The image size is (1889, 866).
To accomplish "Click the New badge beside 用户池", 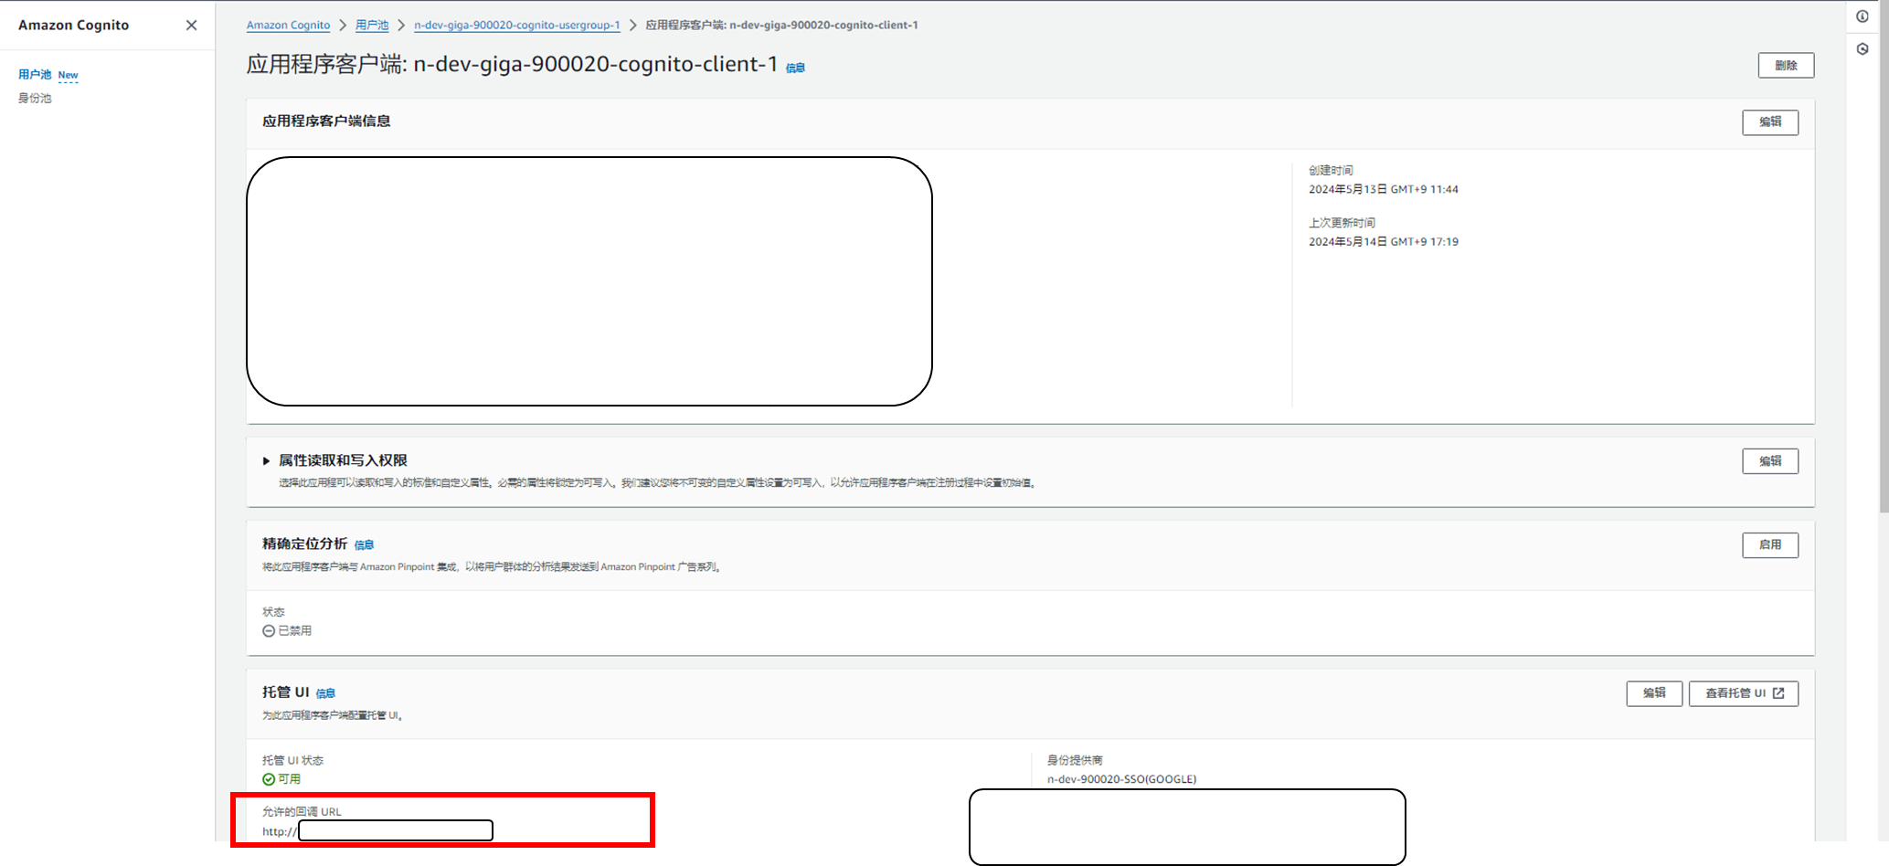I will coord(69,76).
